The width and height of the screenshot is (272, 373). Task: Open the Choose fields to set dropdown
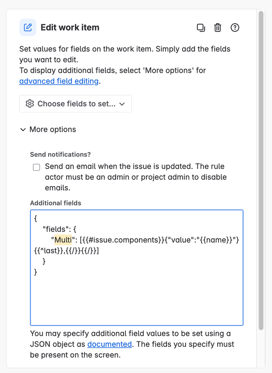75,103
